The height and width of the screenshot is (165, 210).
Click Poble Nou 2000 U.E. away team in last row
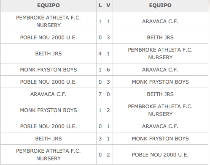coord(160,155)
